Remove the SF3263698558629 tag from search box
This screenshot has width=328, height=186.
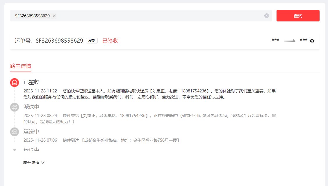[54, 16]
